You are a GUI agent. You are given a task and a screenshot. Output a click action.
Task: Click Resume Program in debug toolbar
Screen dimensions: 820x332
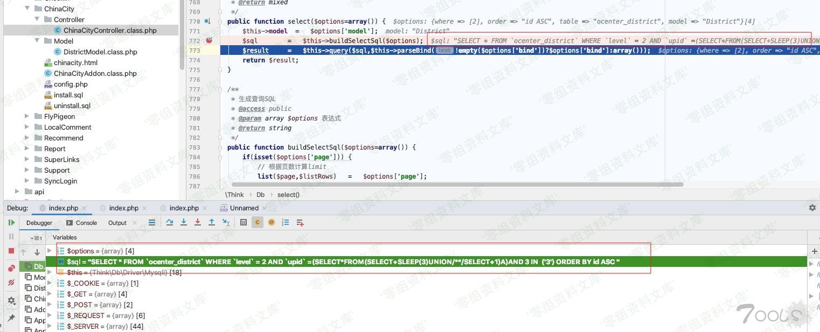point(12,222)
